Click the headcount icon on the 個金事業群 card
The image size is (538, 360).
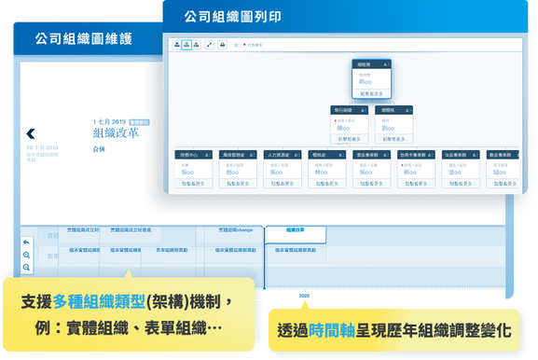pyautogui.click(x=386, y=155)
